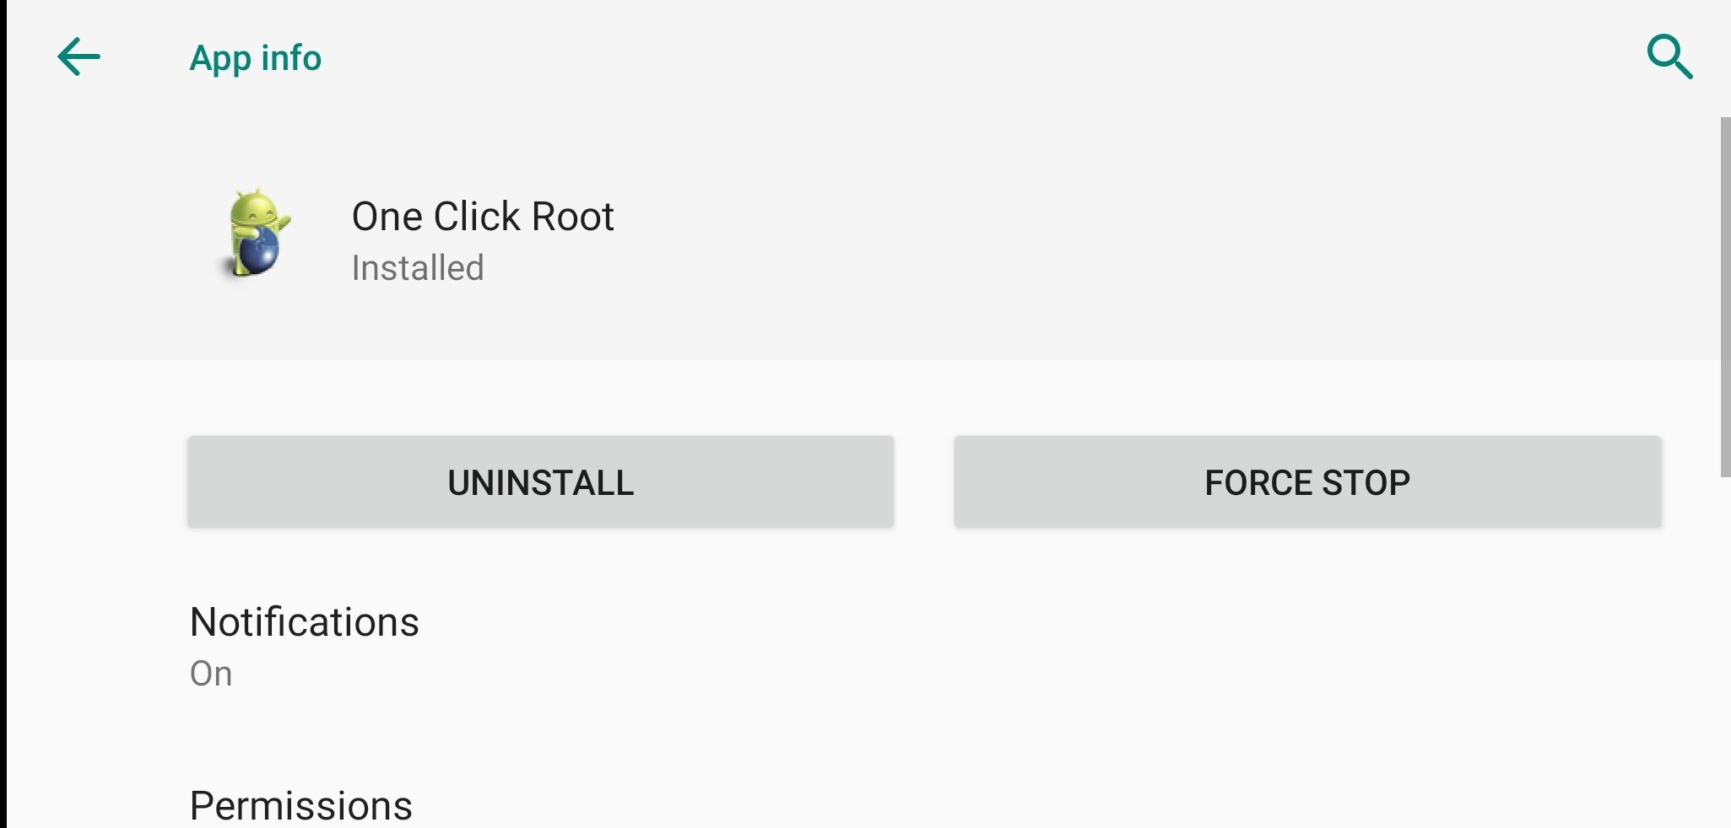Screen dimensions: 1731x828
Task: Click the One Click Root app name
Action: pyautogui.click(x=483, y=216)
